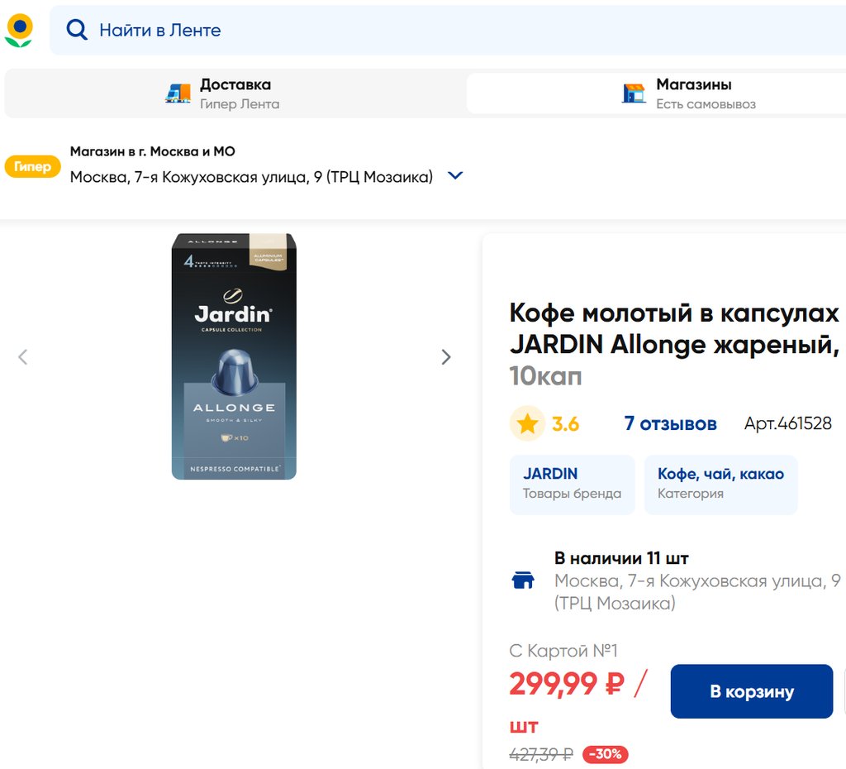
Task: Add product with В корзину button
Action: pos(751,691)
